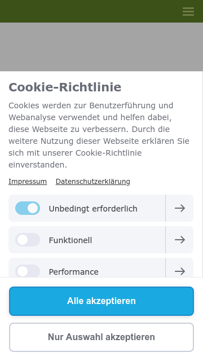Open the Impressum link

(28, 182)
